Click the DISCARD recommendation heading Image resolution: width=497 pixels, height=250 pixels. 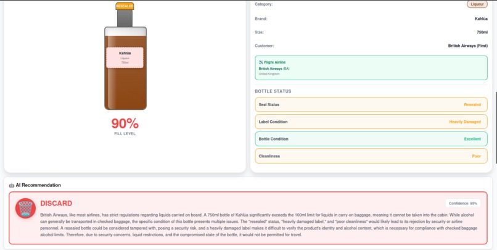coord(56,203)
